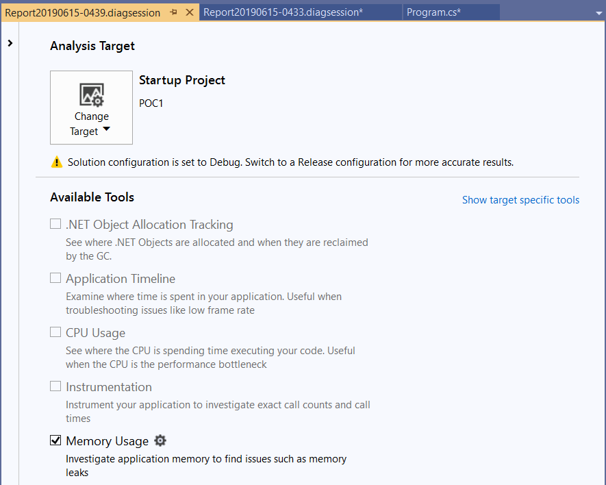This screenshot has width=606, height=485.
Task: Enable the Instrumentation checkbox
Action: pyautogui.click(x=56, y=386)
